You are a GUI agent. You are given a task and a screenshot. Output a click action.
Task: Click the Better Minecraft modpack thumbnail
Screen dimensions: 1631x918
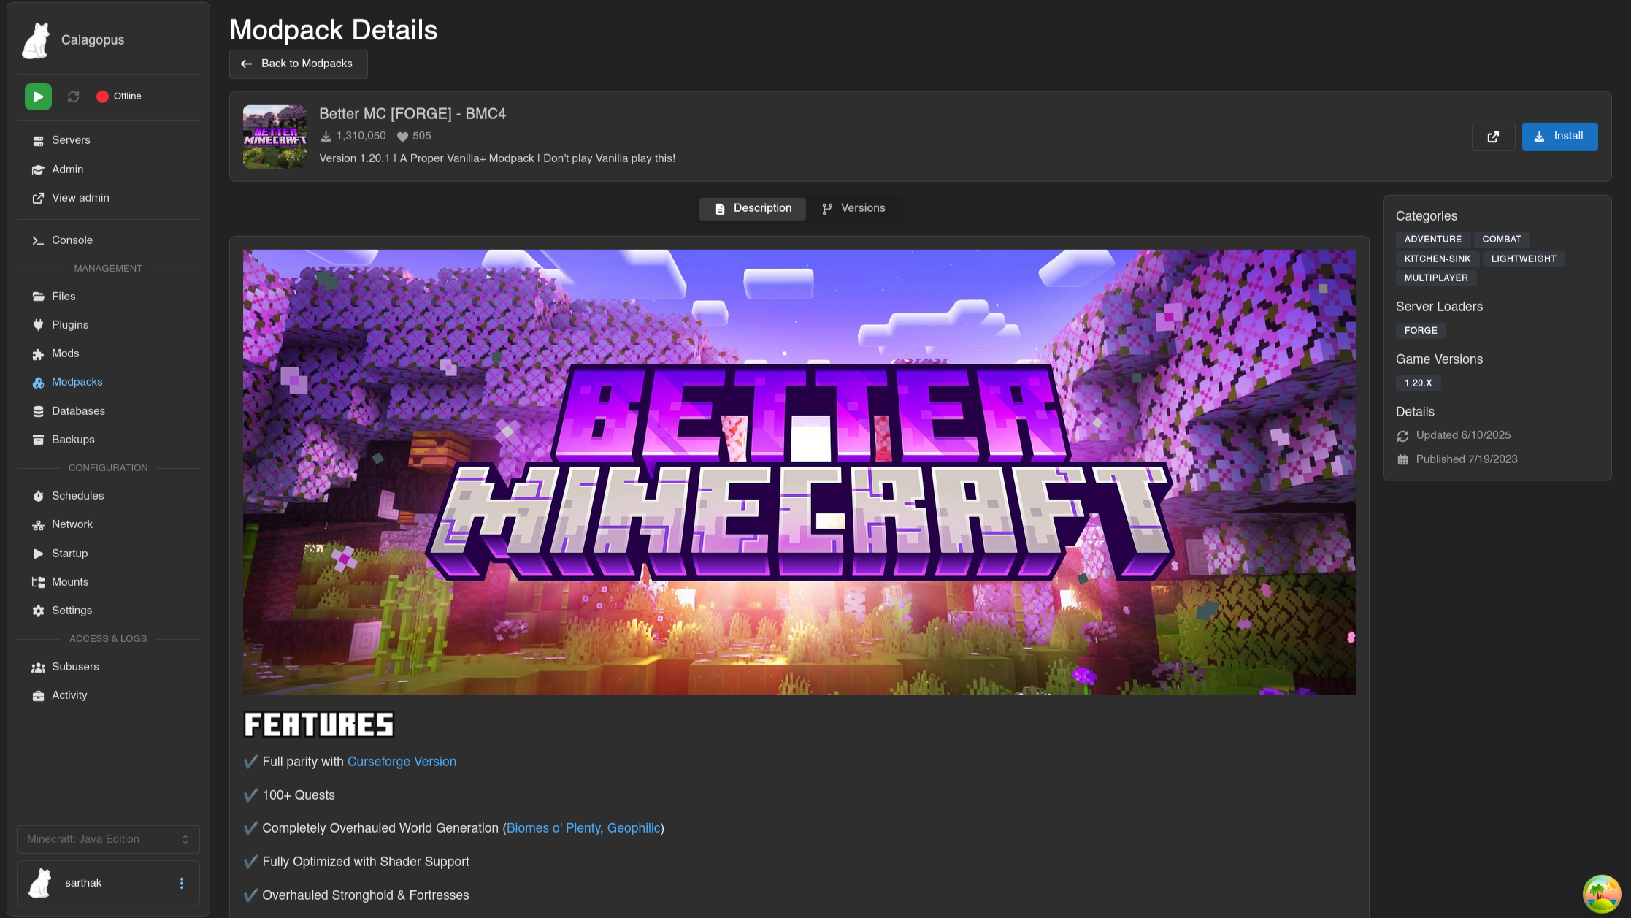275,137
